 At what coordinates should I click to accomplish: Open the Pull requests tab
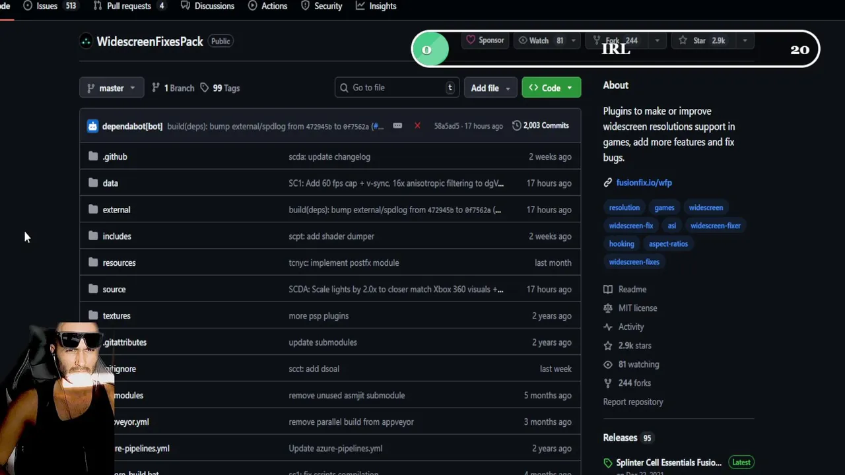(129, 6)
